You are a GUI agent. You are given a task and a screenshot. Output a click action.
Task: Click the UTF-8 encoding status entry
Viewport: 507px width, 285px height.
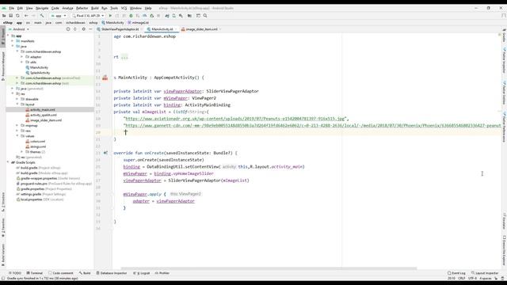click(x=472, y=278)
